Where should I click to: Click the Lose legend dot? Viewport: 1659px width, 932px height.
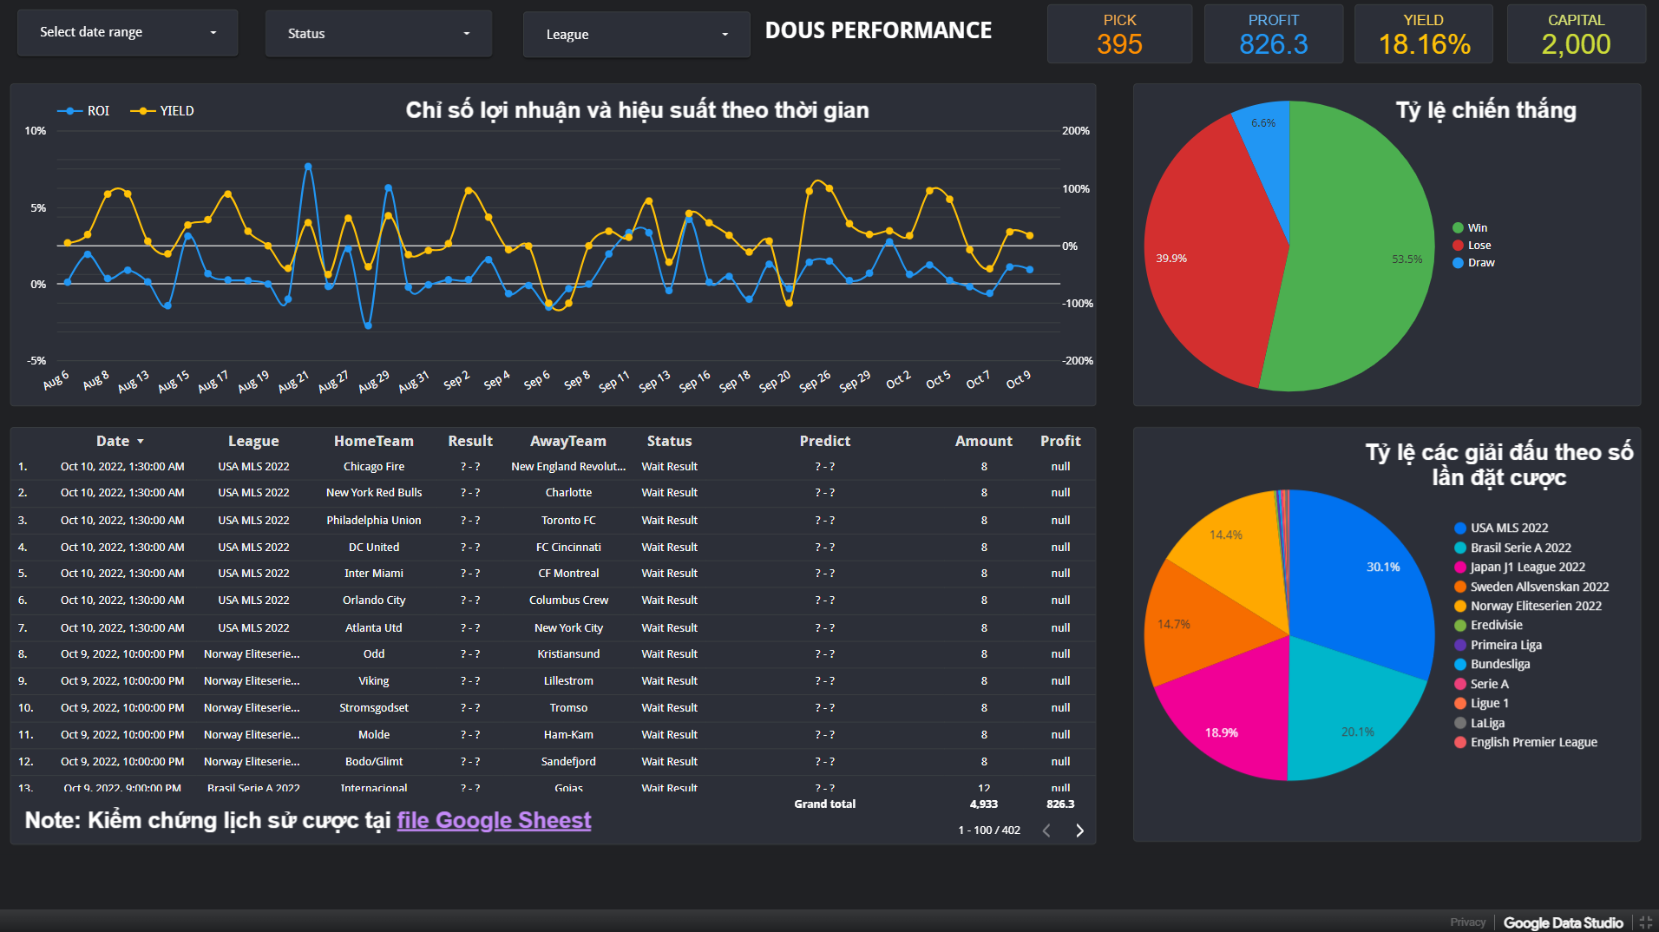tap(1458, 246)
